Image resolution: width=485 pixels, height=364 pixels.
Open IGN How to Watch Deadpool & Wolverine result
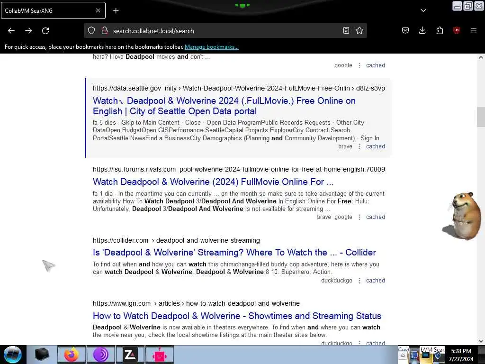237,316
